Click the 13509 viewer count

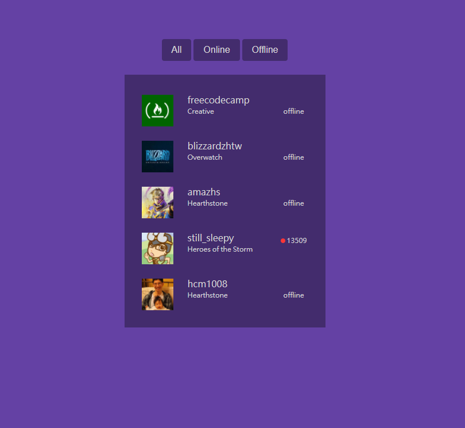click(x=296, y=240)
